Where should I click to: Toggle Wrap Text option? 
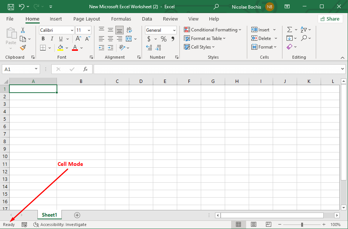point(129,30)
